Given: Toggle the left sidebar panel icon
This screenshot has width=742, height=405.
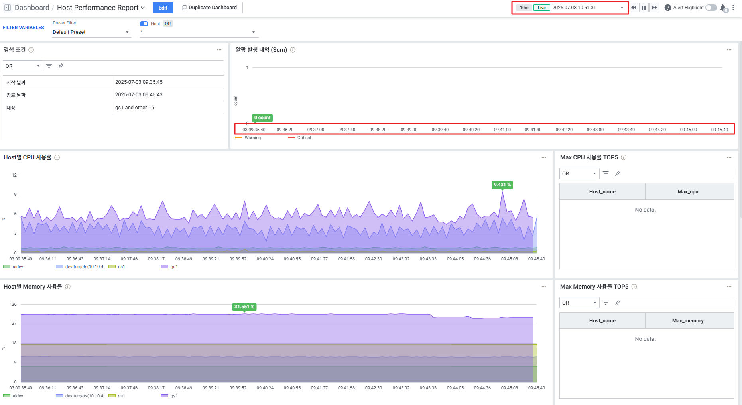Looking at the screenshot, I should pyautogui.click(x=8, y=8).
